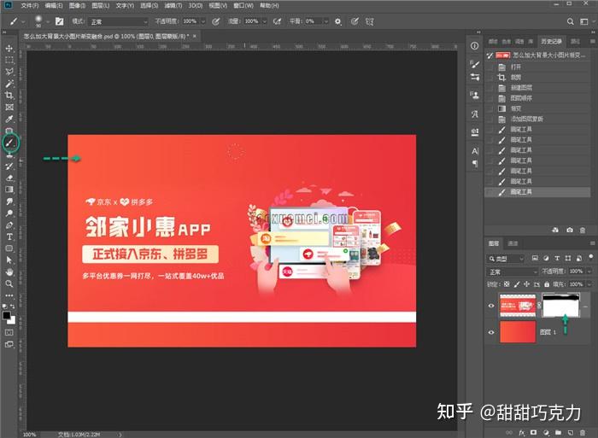This screenshot has height=438, width=598.
Task: Open the 窗口(W) menu
Action: pos(243,6)
